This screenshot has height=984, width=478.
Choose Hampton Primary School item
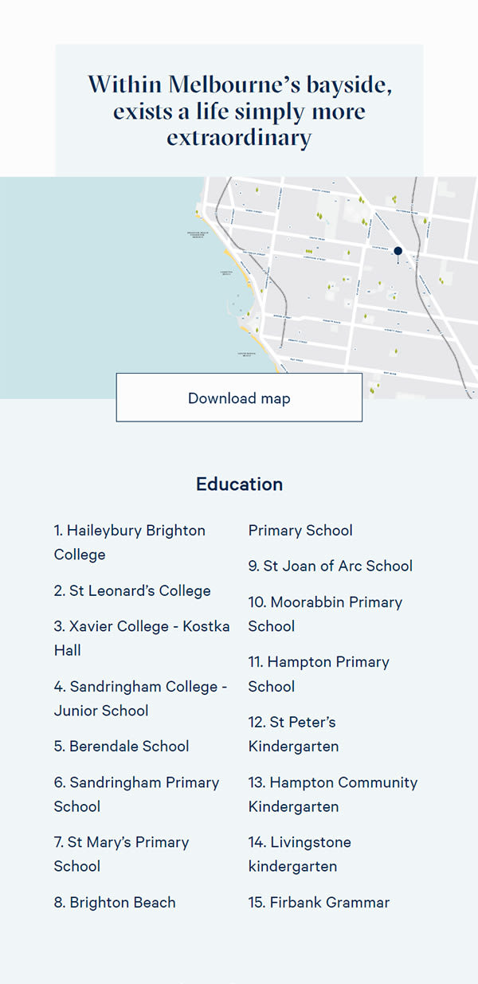pyautogui.click(x=319, y=674)
